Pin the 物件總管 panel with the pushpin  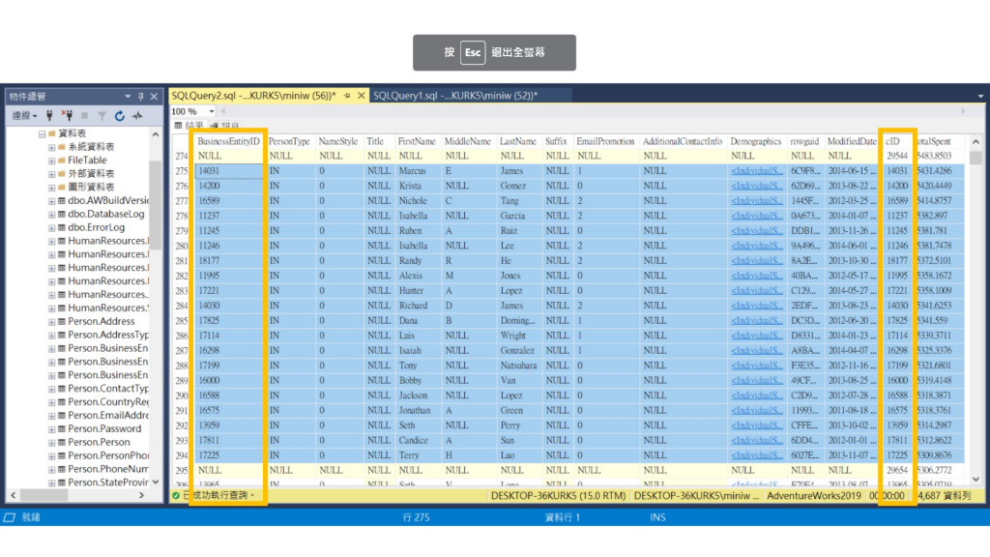click(141, 97)
